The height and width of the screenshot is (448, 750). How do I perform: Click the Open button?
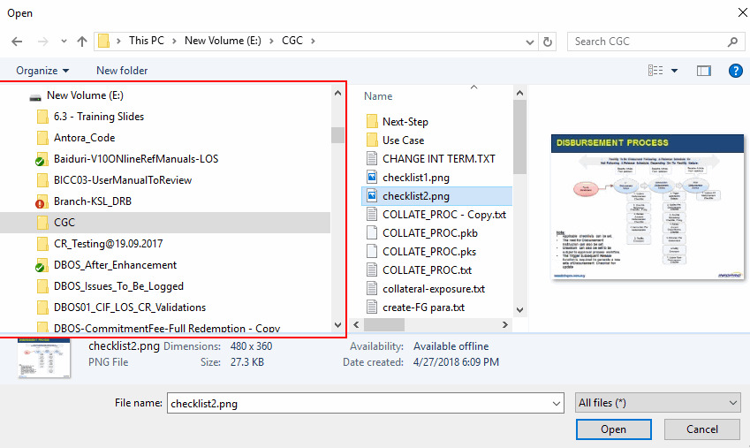pos(614,429)
